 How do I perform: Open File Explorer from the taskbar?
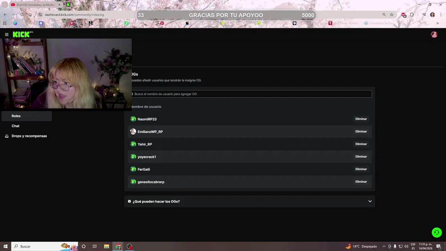[x=107, y=246]
